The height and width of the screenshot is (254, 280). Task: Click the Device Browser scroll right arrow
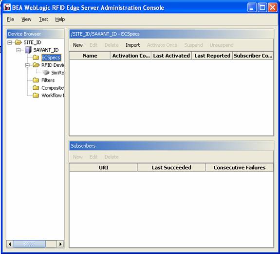tap(60, 244)
